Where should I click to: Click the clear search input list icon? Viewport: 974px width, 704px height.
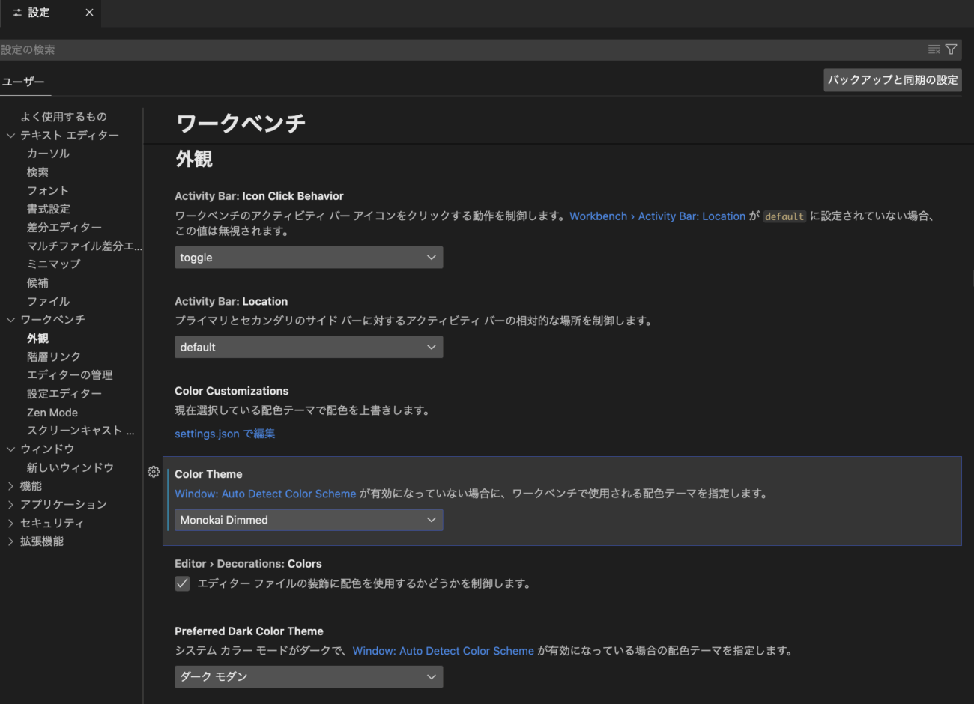tap(934, 49)
